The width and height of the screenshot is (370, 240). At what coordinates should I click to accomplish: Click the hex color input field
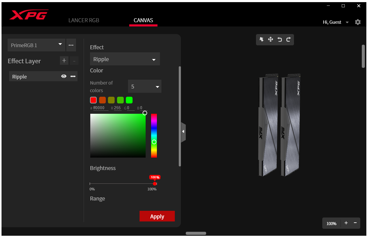(x=101, y=108)
